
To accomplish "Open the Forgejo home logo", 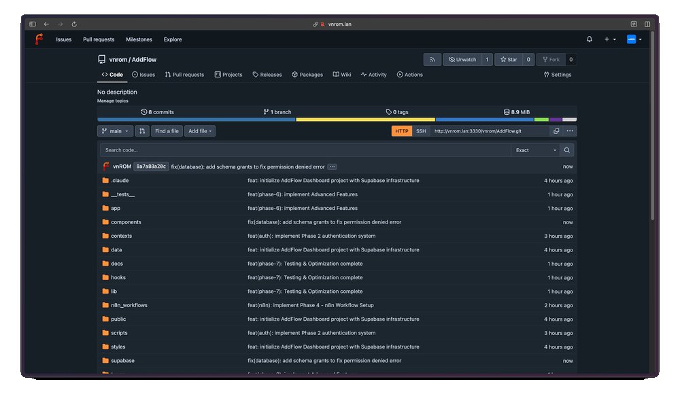I will click(39, 39).
